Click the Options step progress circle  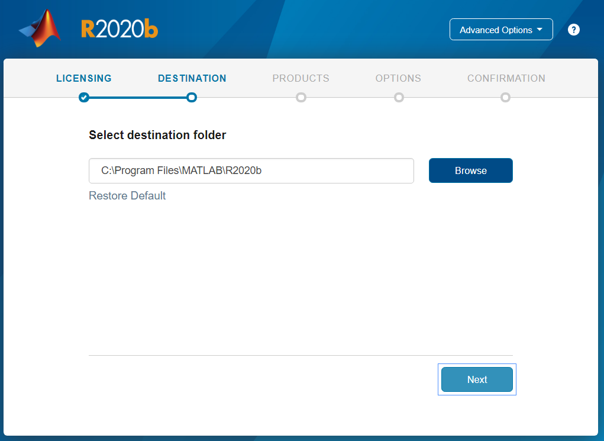(399, 98)
